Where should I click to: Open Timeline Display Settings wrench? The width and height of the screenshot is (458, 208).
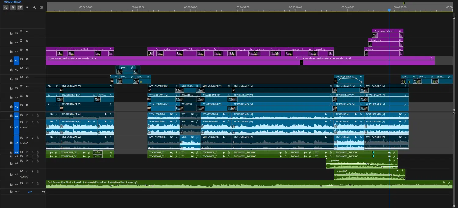[x=34, y=7]
